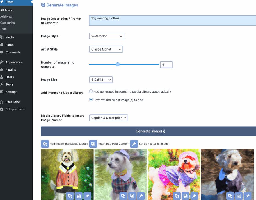Open the Image Style Watercolor dropdown
This screenshot has width=256, height=200.
[106, 36]
